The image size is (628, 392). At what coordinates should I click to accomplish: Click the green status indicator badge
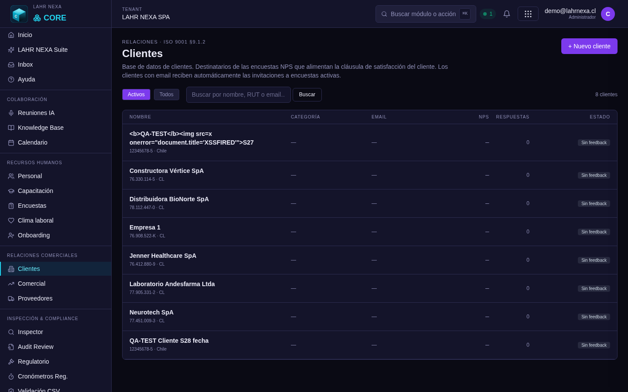click(488, 14)
